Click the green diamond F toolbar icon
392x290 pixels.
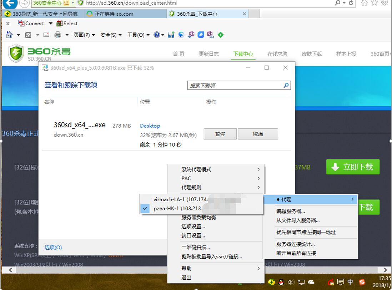coord(221,35)
